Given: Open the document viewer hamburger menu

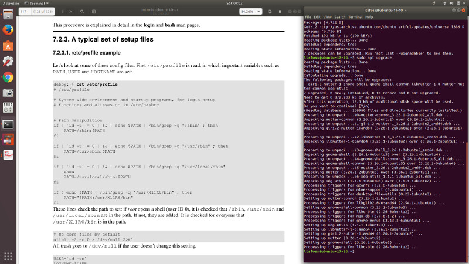Looking at the screenshot, I should [x=281, y=11].
